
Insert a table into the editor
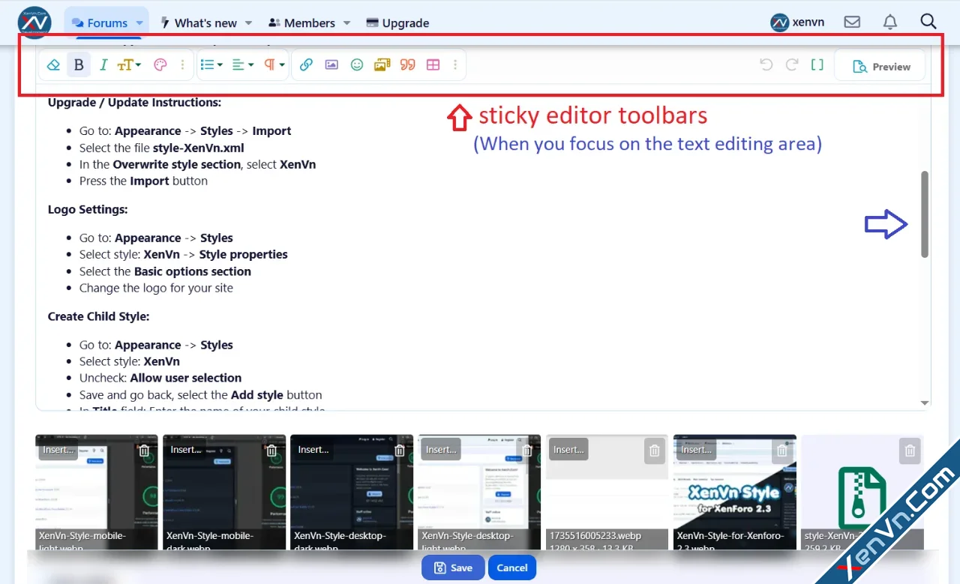point(433,64)
